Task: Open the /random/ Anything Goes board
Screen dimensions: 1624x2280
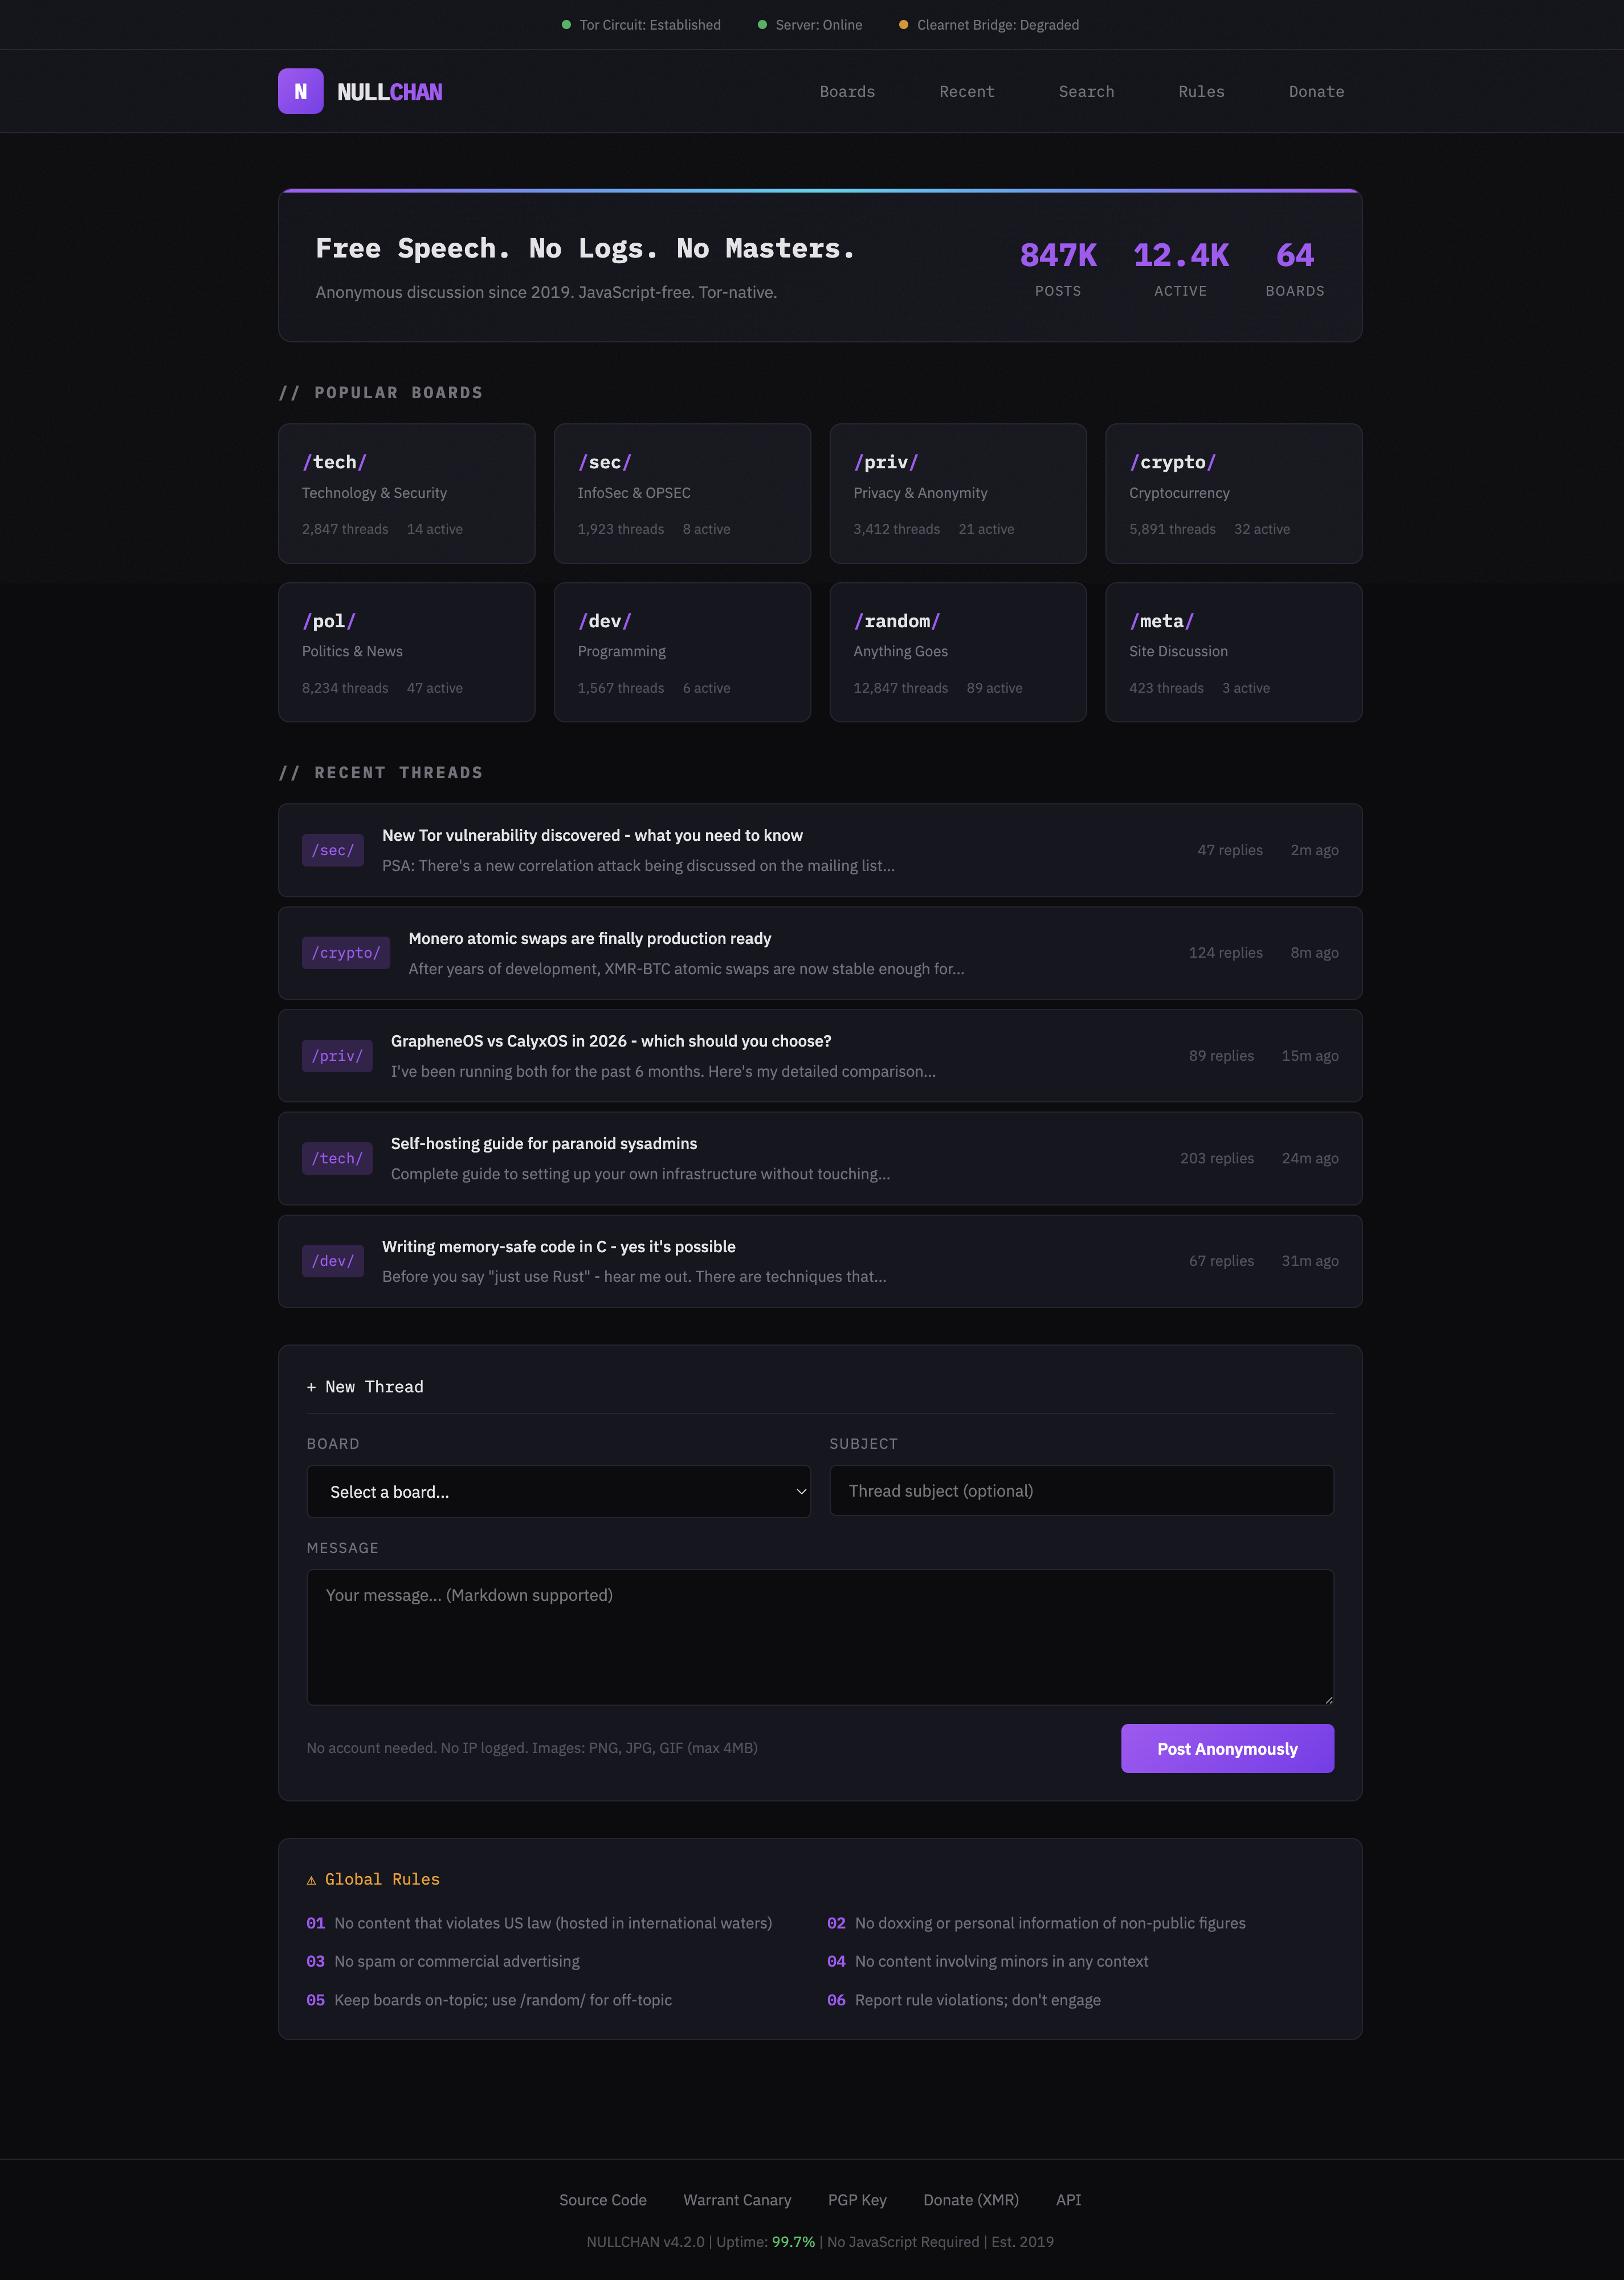Action: [x=957, y=652]
